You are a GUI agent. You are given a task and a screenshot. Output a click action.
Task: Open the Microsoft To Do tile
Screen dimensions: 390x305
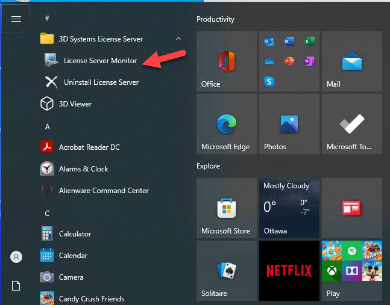click(351, 124)
